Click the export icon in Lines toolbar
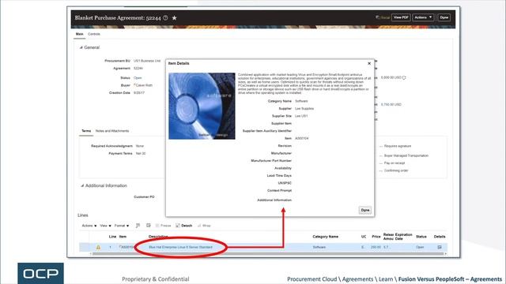Screen dimensions: 506x284 point(149,226)
